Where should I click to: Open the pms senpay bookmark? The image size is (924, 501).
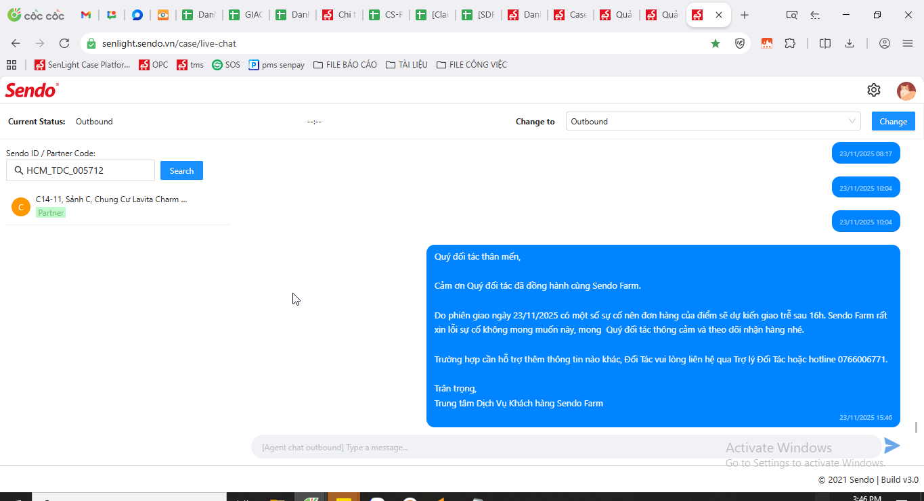tap(277, 65)
